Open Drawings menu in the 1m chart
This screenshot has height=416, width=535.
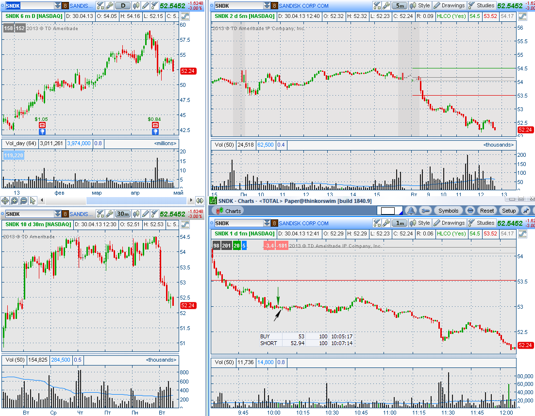coord(449,223)
